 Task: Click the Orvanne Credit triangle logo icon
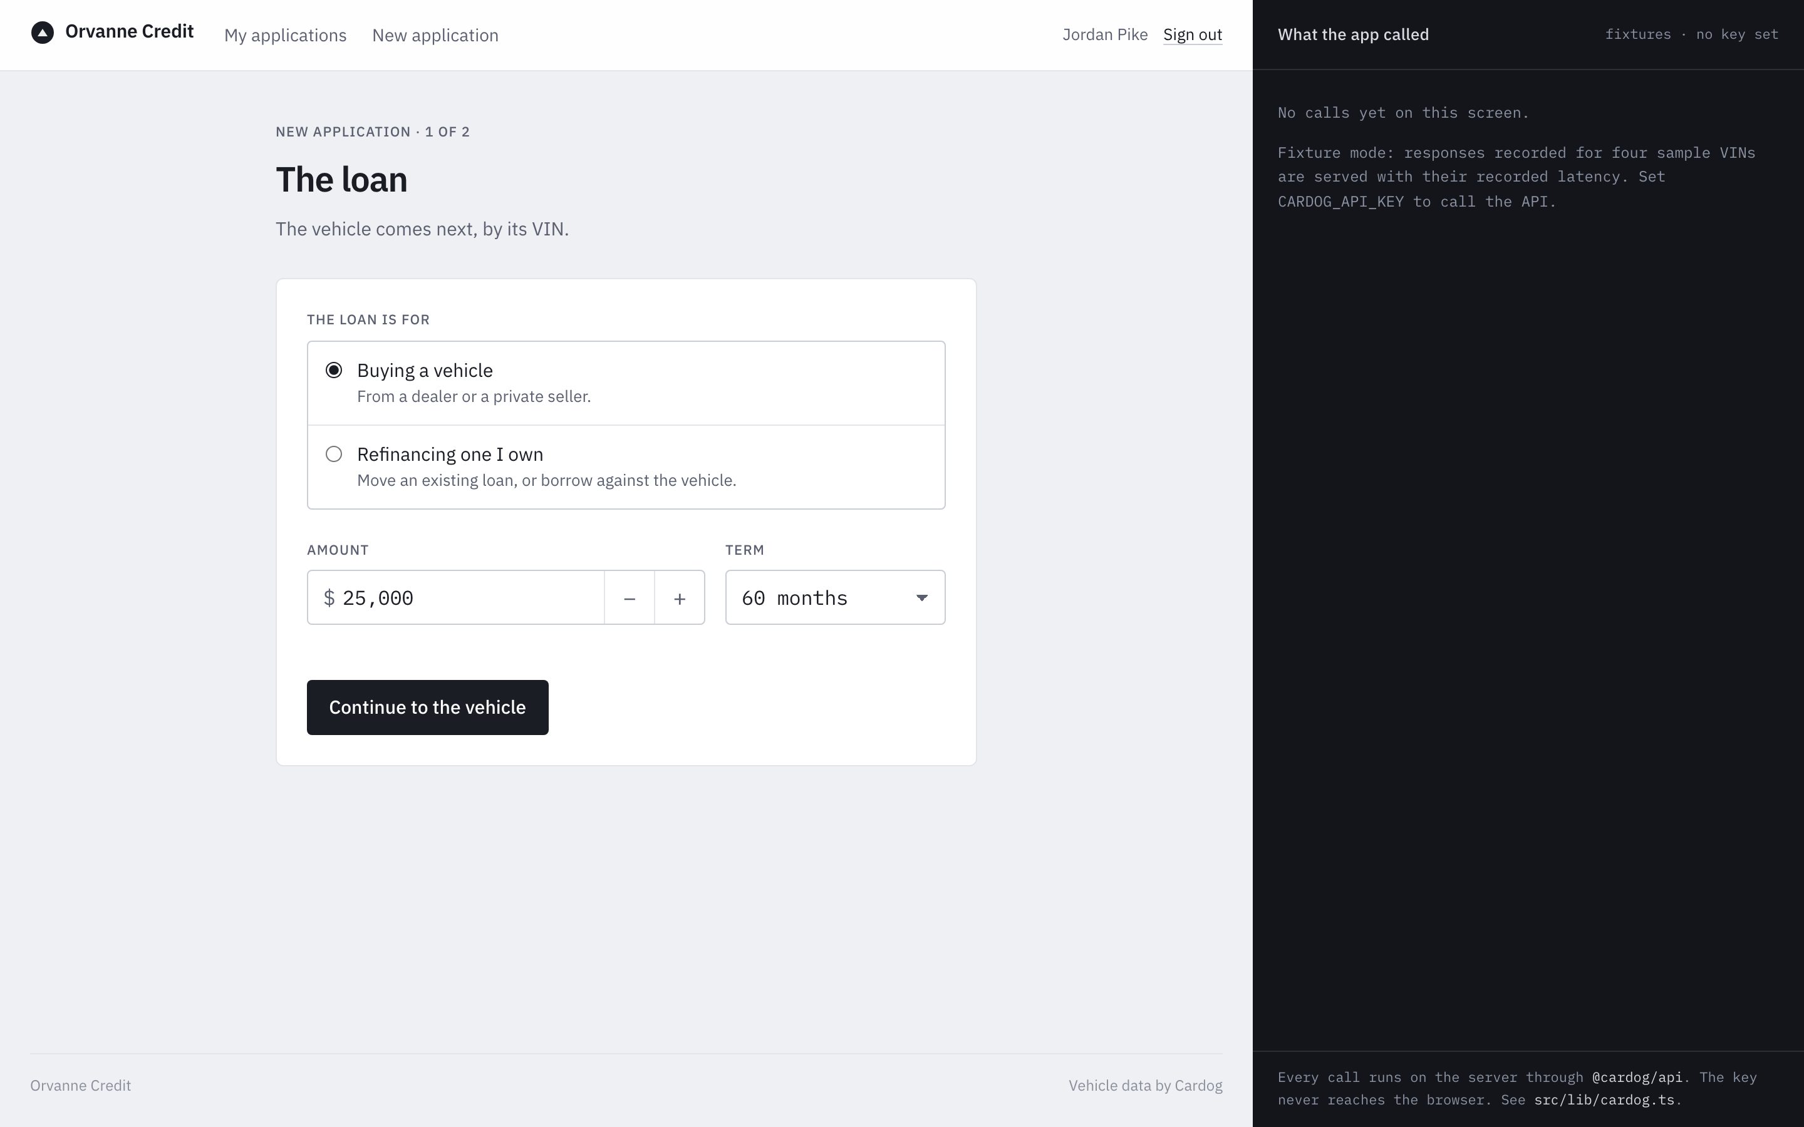point(43,33)
